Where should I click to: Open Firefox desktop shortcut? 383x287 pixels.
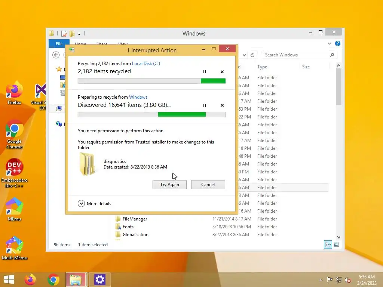point(15,93)
